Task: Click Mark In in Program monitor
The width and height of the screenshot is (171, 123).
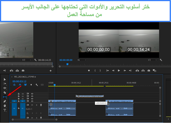Action: (95, 71)
